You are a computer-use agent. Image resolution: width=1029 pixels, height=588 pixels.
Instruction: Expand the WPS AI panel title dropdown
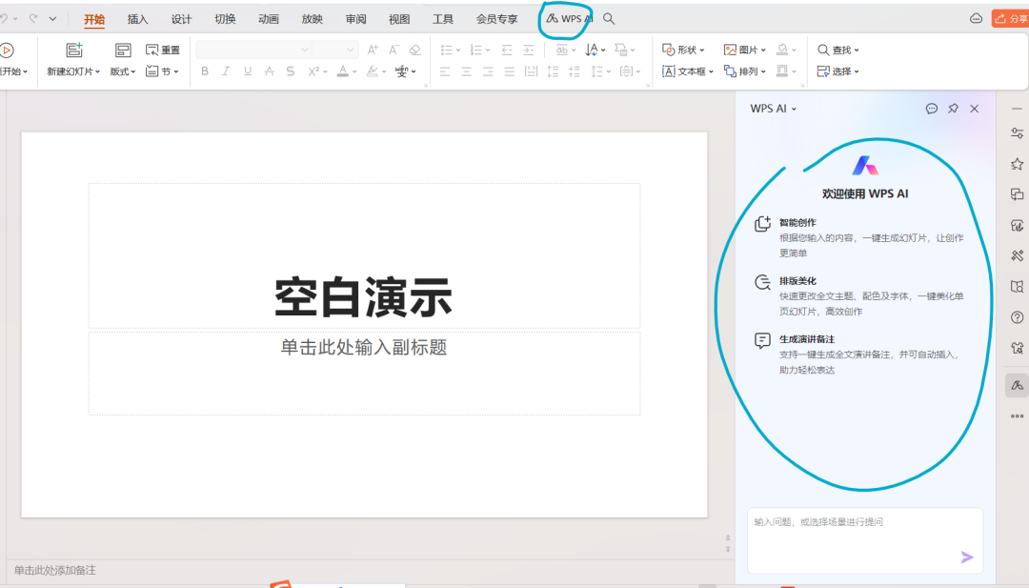773,109
